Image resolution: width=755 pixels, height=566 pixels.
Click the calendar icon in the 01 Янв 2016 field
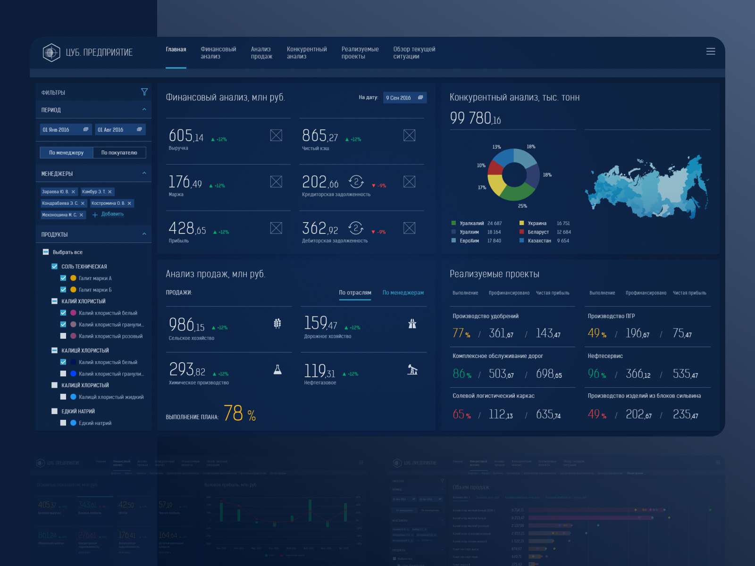(86, 129)
